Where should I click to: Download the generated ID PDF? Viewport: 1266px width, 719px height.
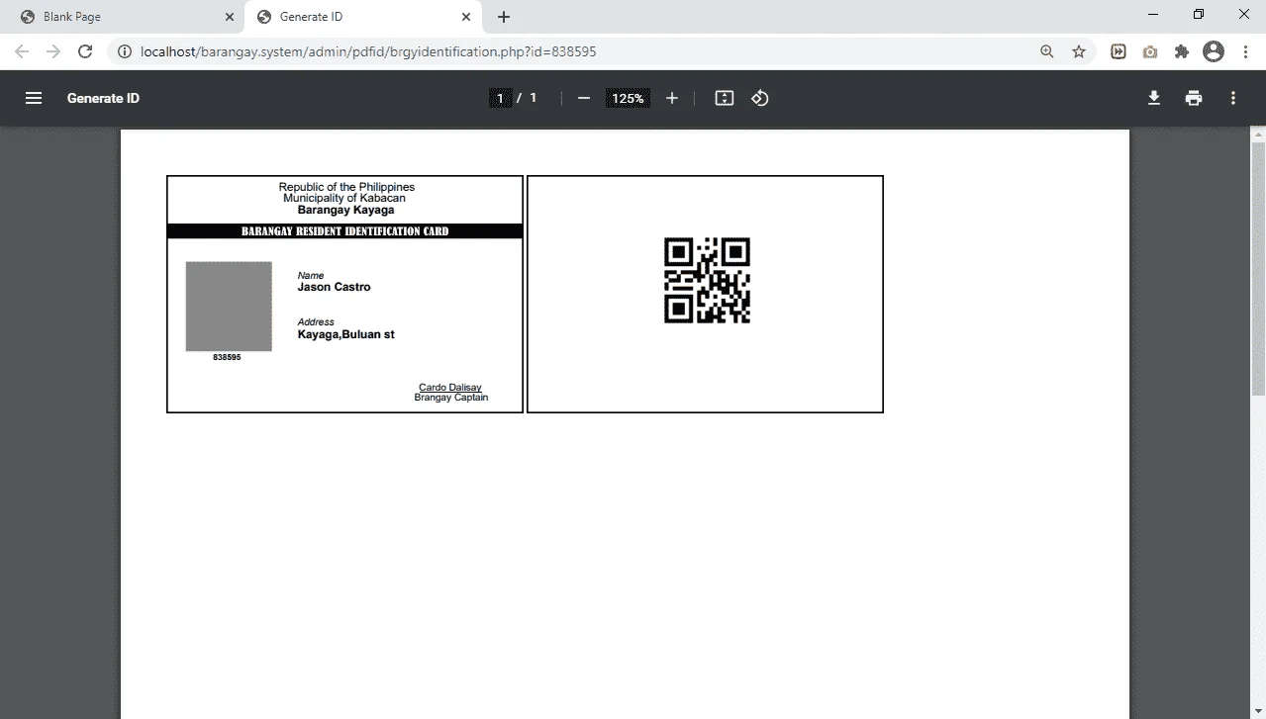pos(1154,98)
